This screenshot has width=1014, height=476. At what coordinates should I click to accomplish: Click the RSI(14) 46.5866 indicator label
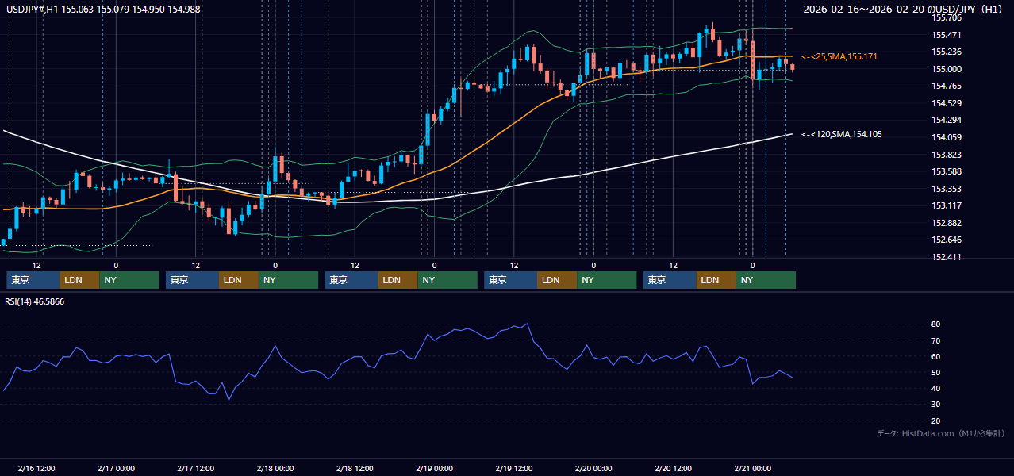coord(35,302)
